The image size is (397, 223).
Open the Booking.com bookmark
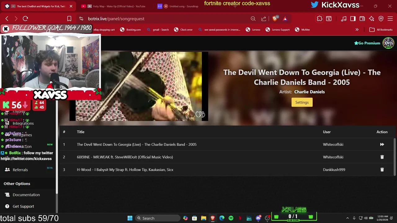point(130,30)
